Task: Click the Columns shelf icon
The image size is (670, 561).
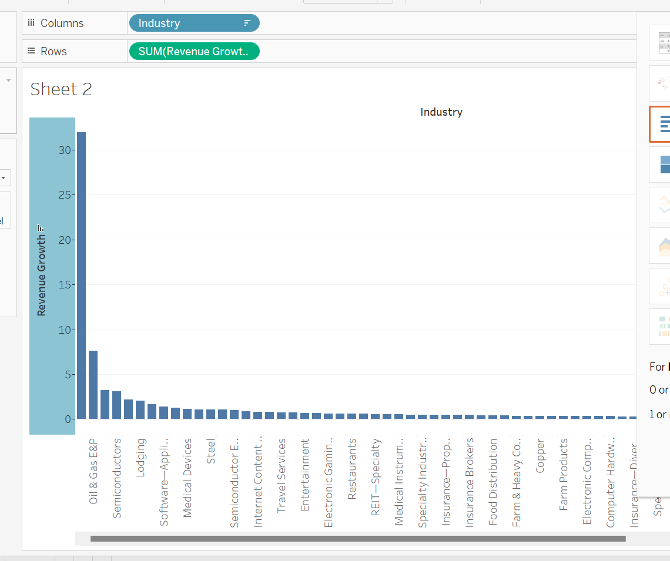Action: click(31, 23)
